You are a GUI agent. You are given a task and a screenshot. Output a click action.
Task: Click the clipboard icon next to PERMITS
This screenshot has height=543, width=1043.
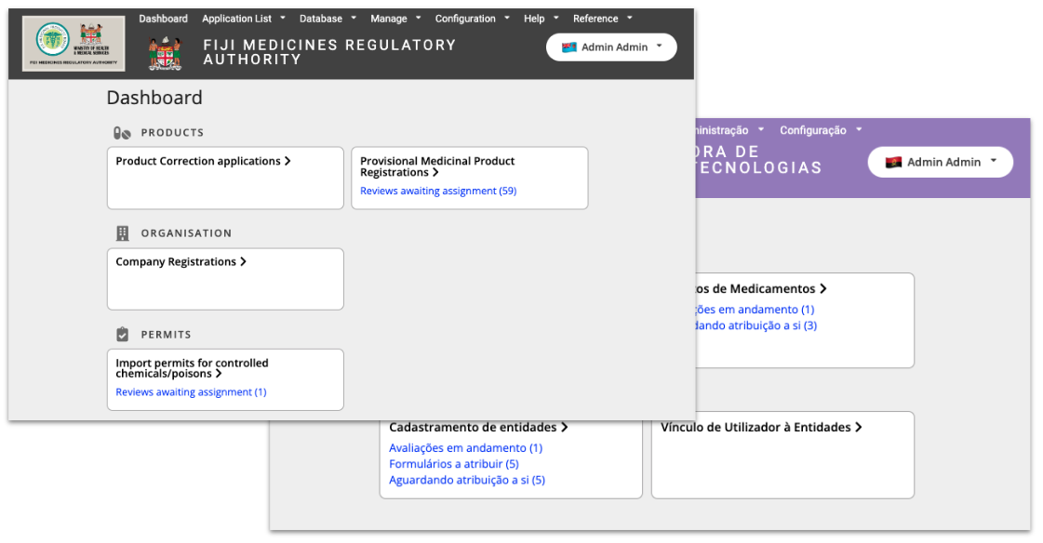coord(123,335)
